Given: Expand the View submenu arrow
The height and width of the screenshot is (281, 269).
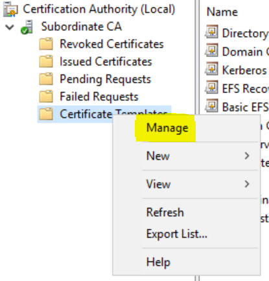Looking at the screenshot, I should click(x=247, y=184).
